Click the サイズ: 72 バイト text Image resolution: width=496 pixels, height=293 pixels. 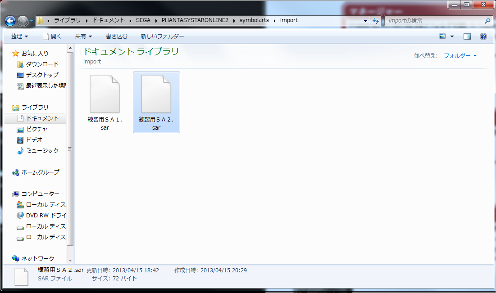tap(114, 279)
